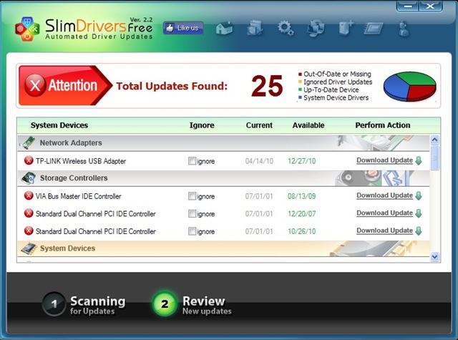
Task: Tick ignore checkbox for 10/26/10 IDE Controller
Action: point(192,231)
